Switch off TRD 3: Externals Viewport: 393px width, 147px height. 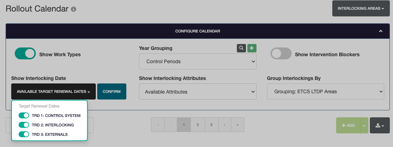[x=24, y=134]
